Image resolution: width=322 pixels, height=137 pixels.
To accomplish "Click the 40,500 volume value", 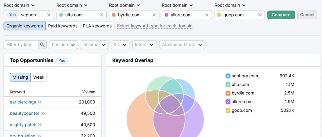I will pyautogui.click(x=88, y=125).
